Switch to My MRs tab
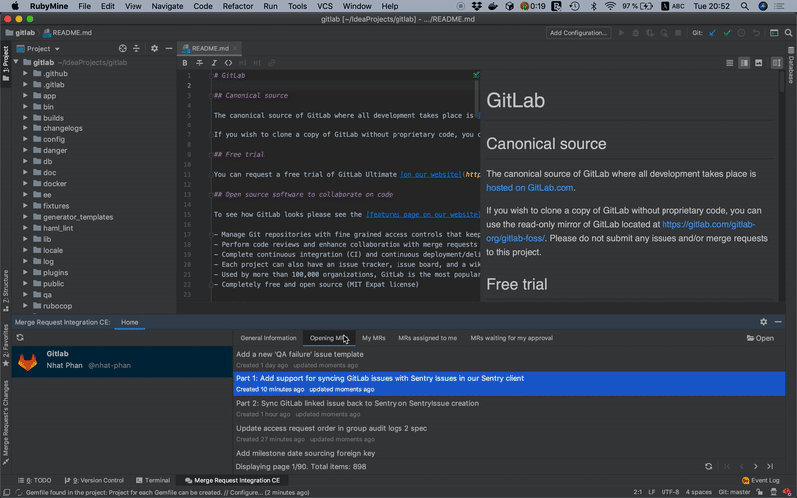The width and height of the screenshot is (797, 498). 373,338
